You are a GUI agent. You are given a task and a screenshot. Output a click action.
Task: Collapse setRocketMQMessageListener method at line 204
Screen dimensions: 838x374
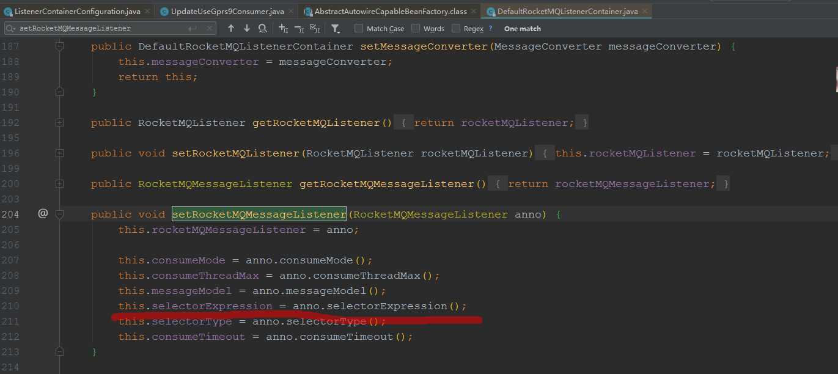pos(59,214)
